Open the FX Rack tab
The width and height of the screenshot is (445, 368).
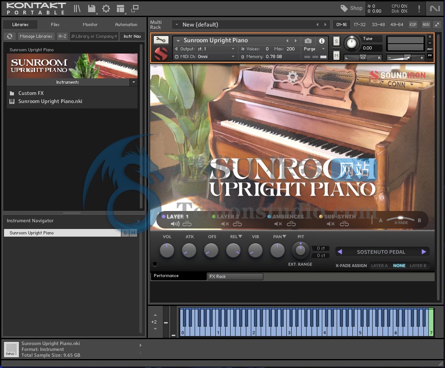tap(235, 276)
